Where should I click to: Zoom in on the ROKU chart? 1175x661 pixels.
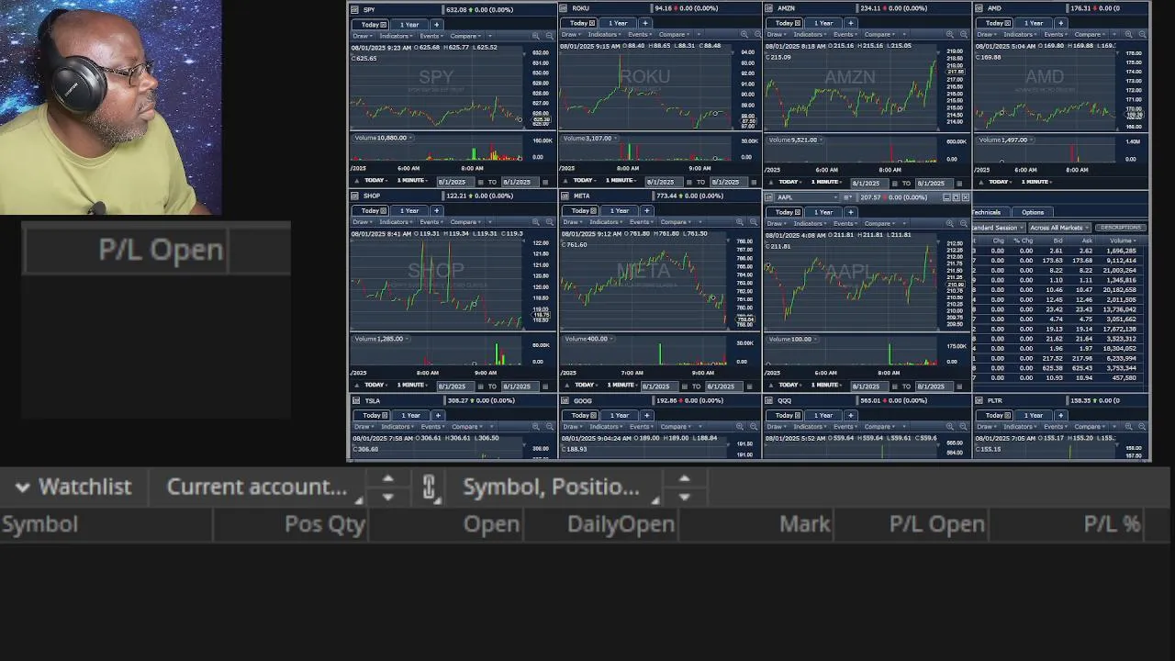[x=744, y=35]
